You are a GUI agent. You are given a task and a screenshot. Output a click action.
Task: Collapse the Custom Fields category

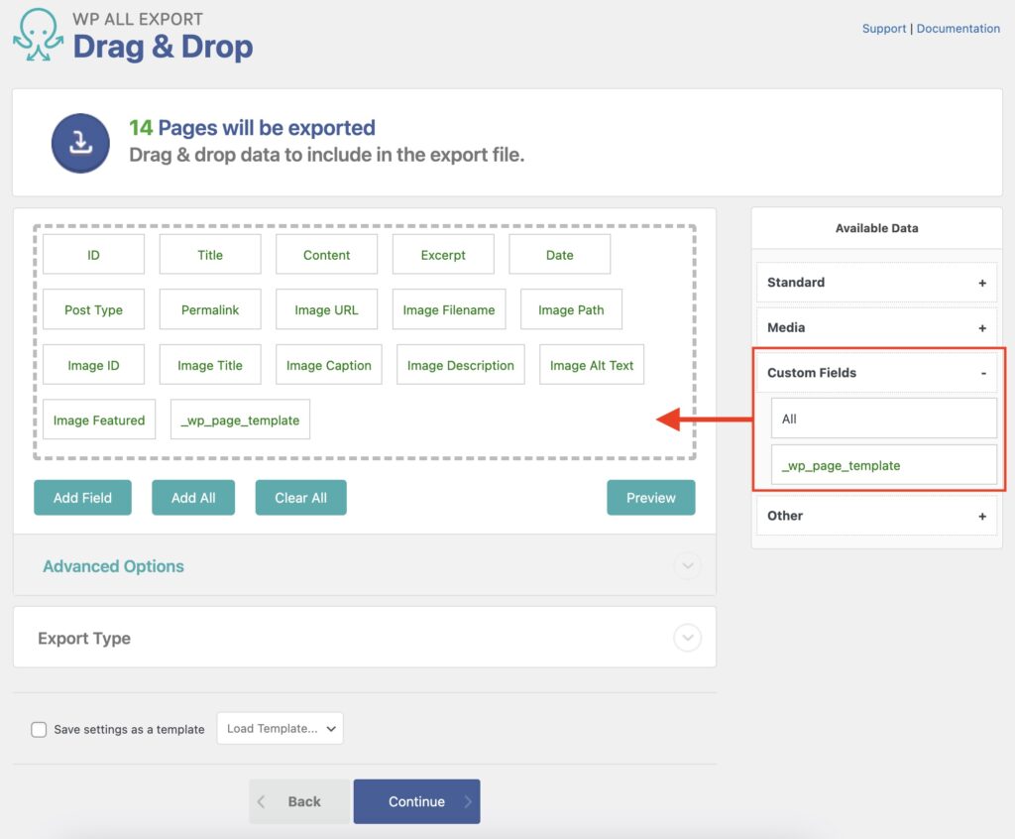(982, 372)
